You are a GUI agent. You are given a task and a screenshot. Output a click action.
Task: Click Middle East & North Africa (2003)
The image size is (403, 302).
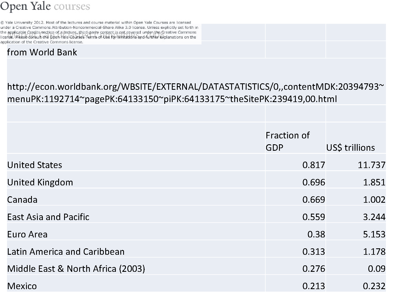[76, 268]
